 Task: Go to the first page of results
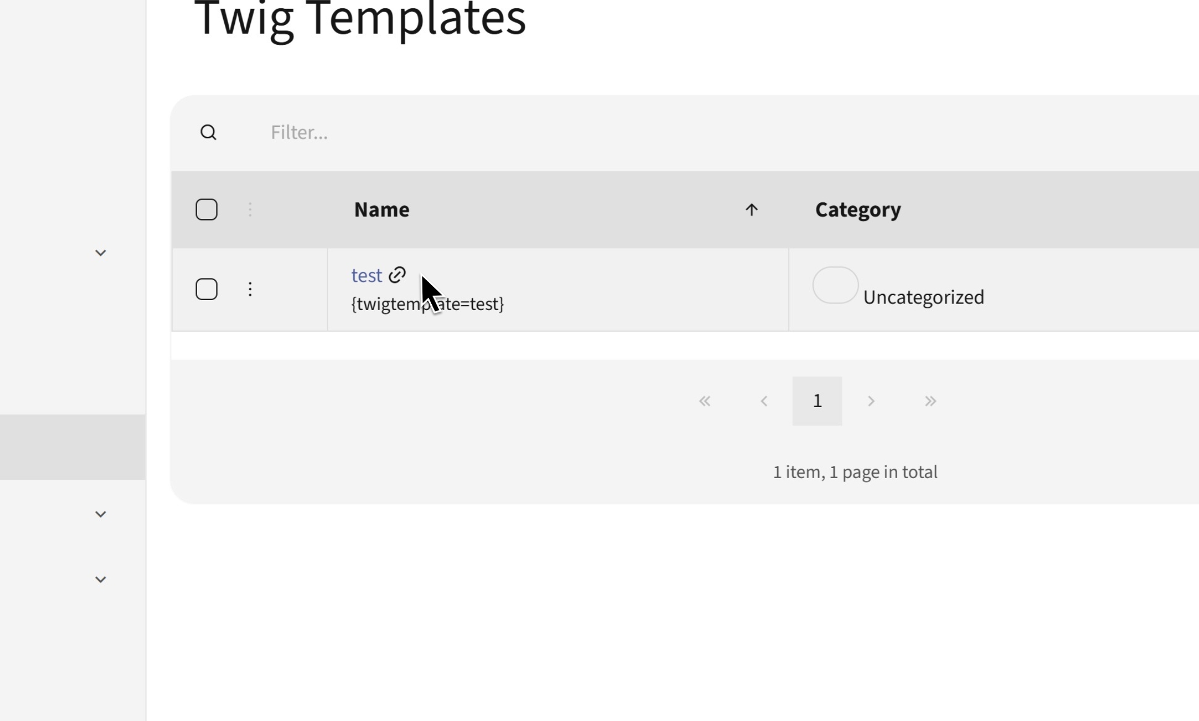click(705, 401)
